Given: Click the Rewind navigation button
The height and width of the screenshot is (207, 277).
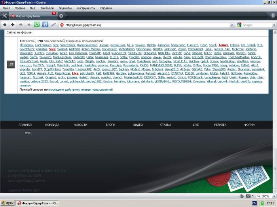Looking at the screenshot, I should [5, 24].
